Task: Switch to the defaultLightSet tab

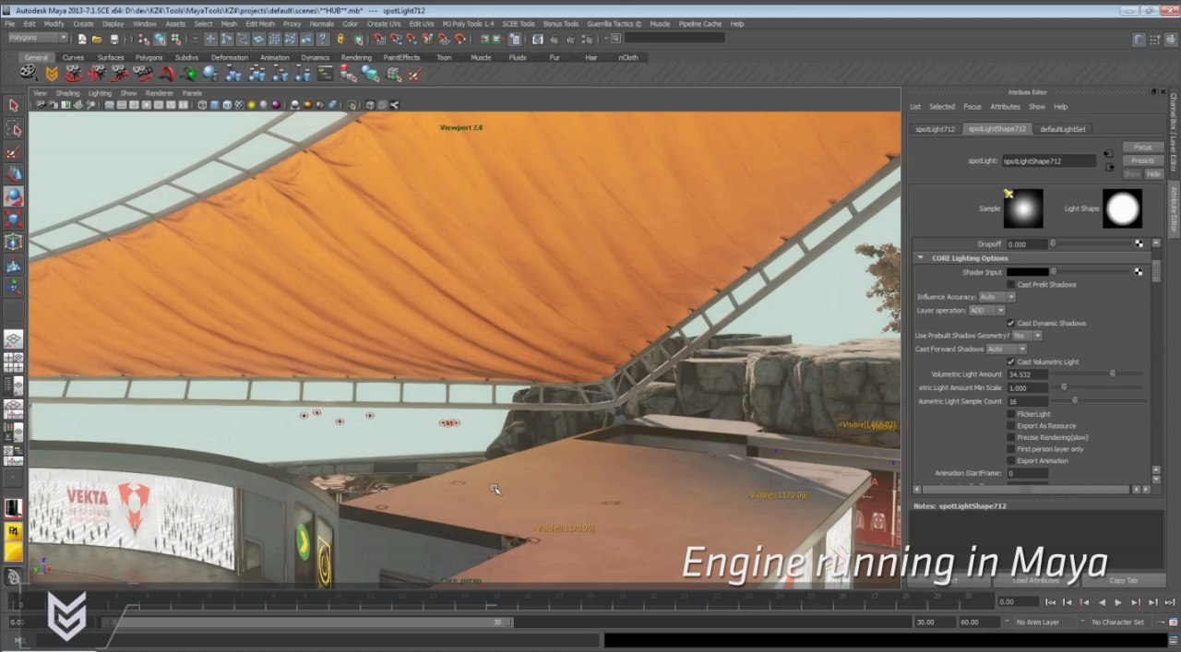Action: [1063, 129]
